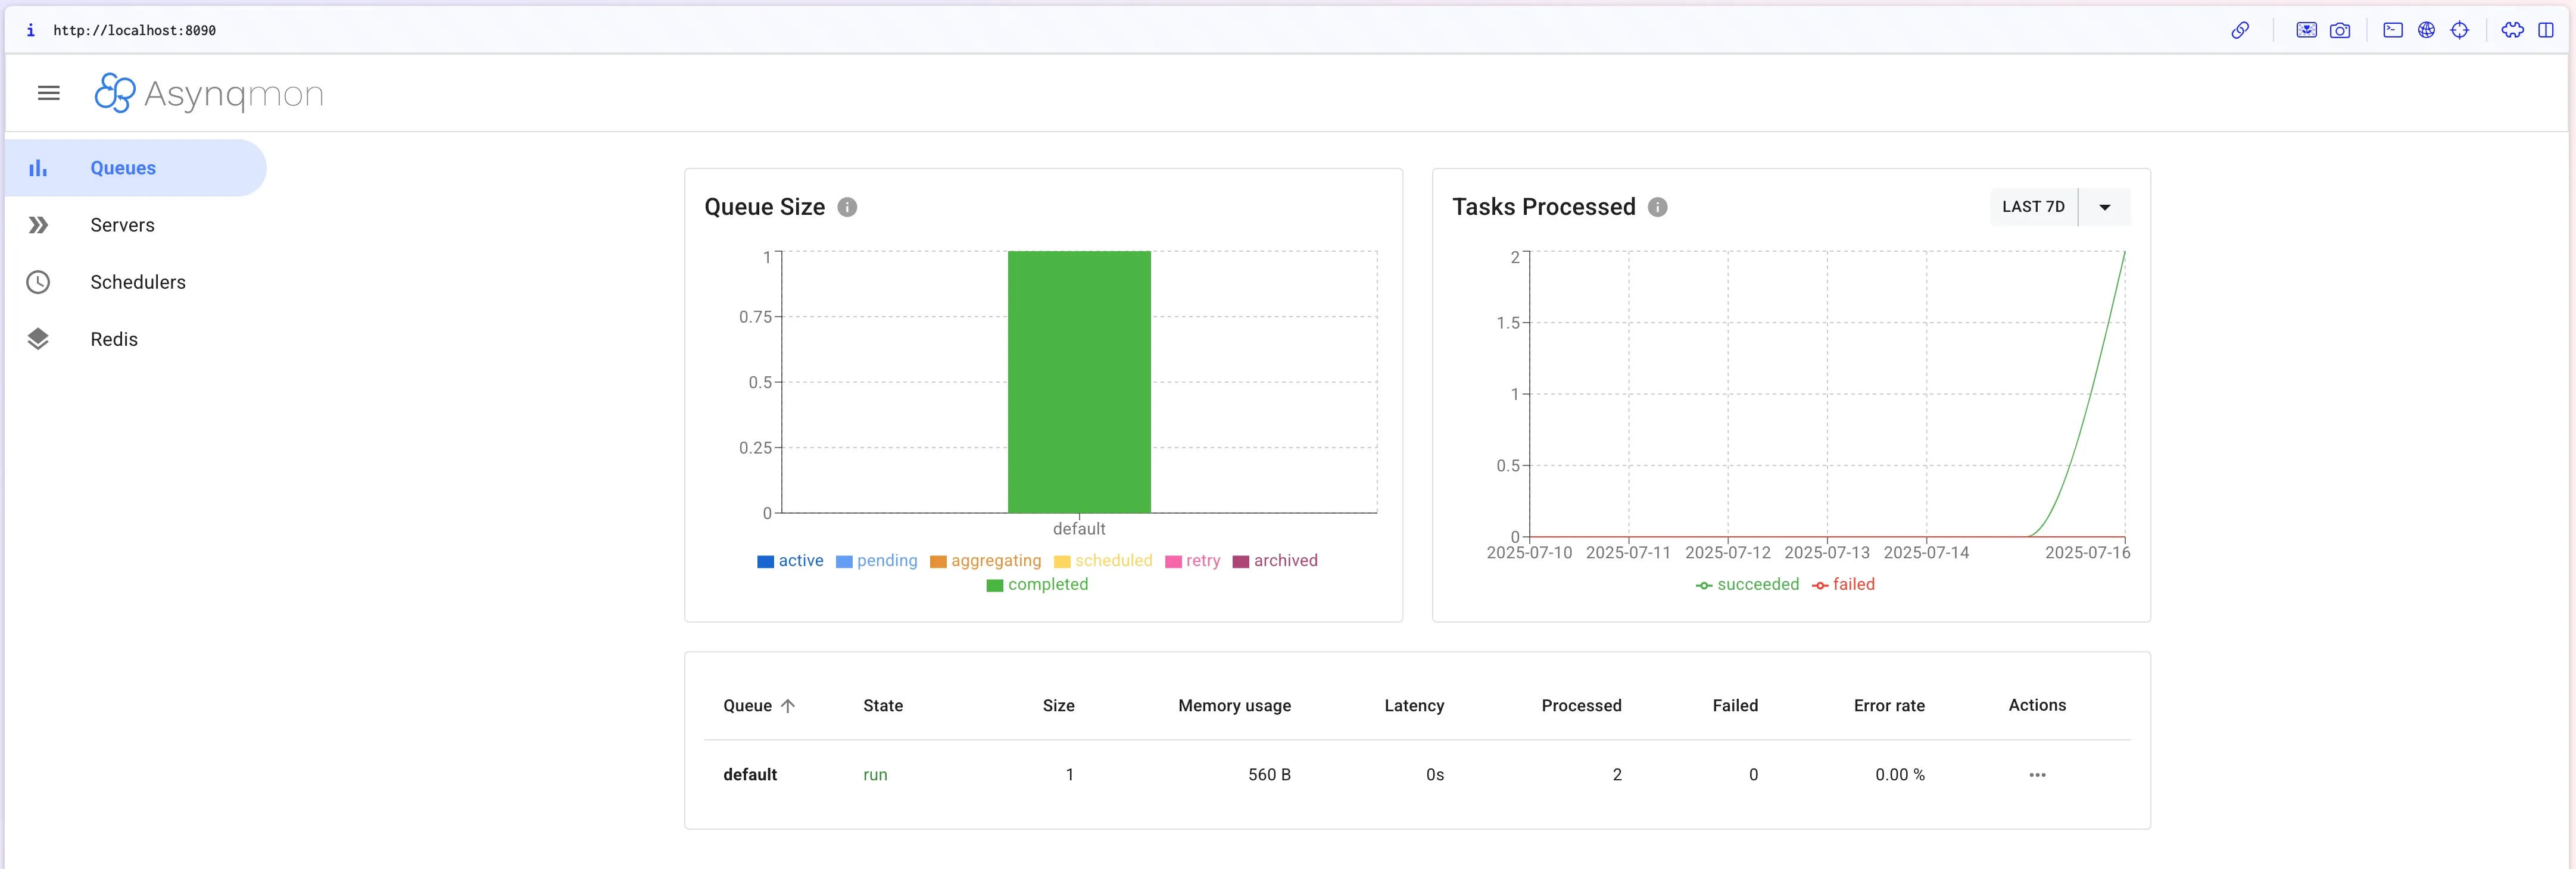Click the Servers double-chevron icon
Screen dimensions: 2576x869
click(x=38, y=225)
